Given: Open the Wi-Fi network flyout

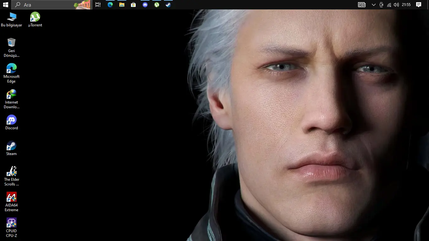Looking at the screenshot, I should (389, 5).
